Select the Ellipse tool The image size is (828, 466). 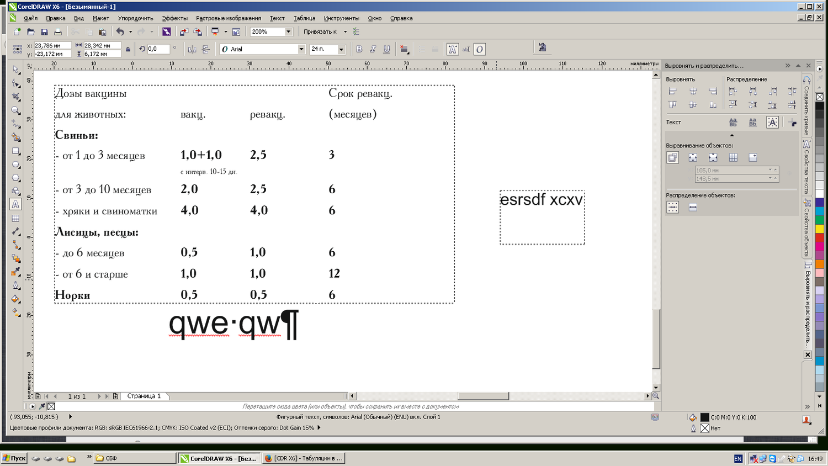point(15,165)
